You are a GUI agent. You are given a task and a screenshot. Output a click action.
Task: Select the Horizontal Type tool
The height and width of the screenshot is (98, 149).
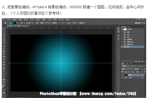[x=4, y=71]
